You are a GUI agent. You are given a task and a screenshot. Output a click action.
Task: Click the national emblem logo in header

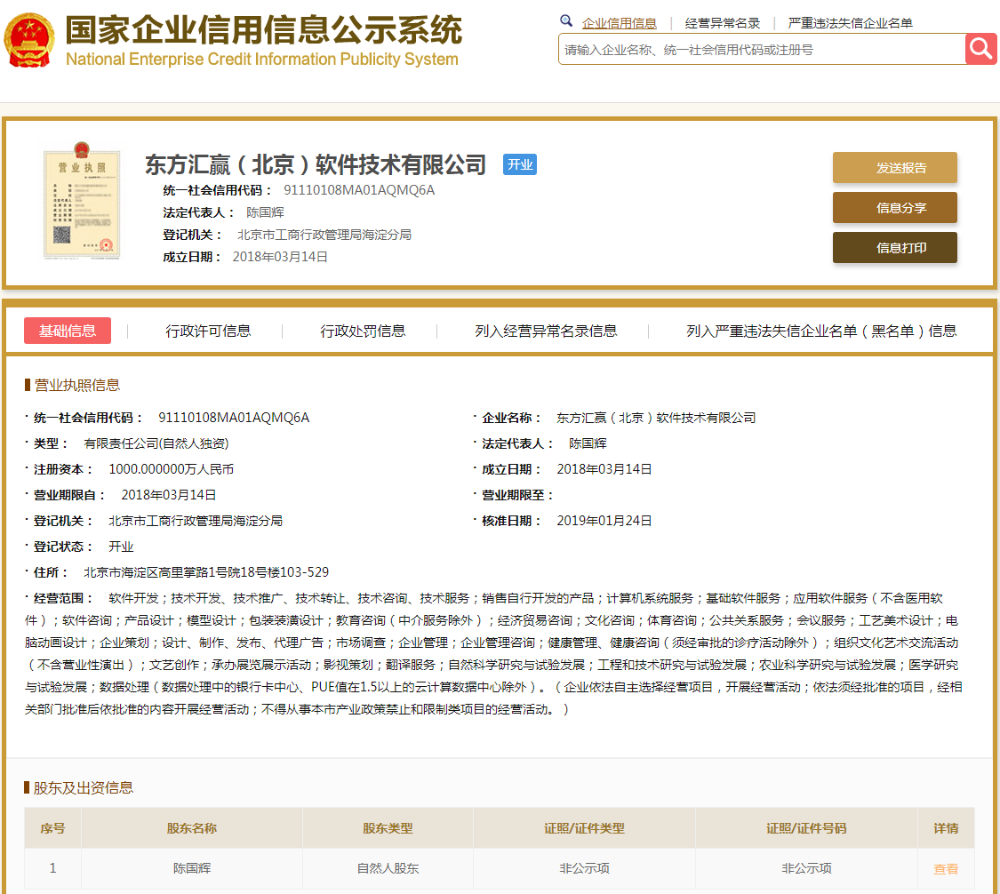click(x=28, y=40)
